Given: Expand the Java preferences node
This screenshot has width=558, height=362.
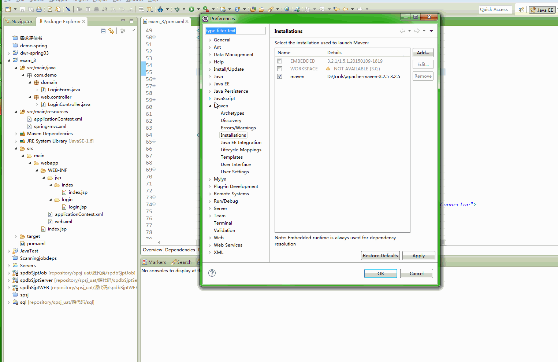Looking at the screenshot, I should point(210,77).
